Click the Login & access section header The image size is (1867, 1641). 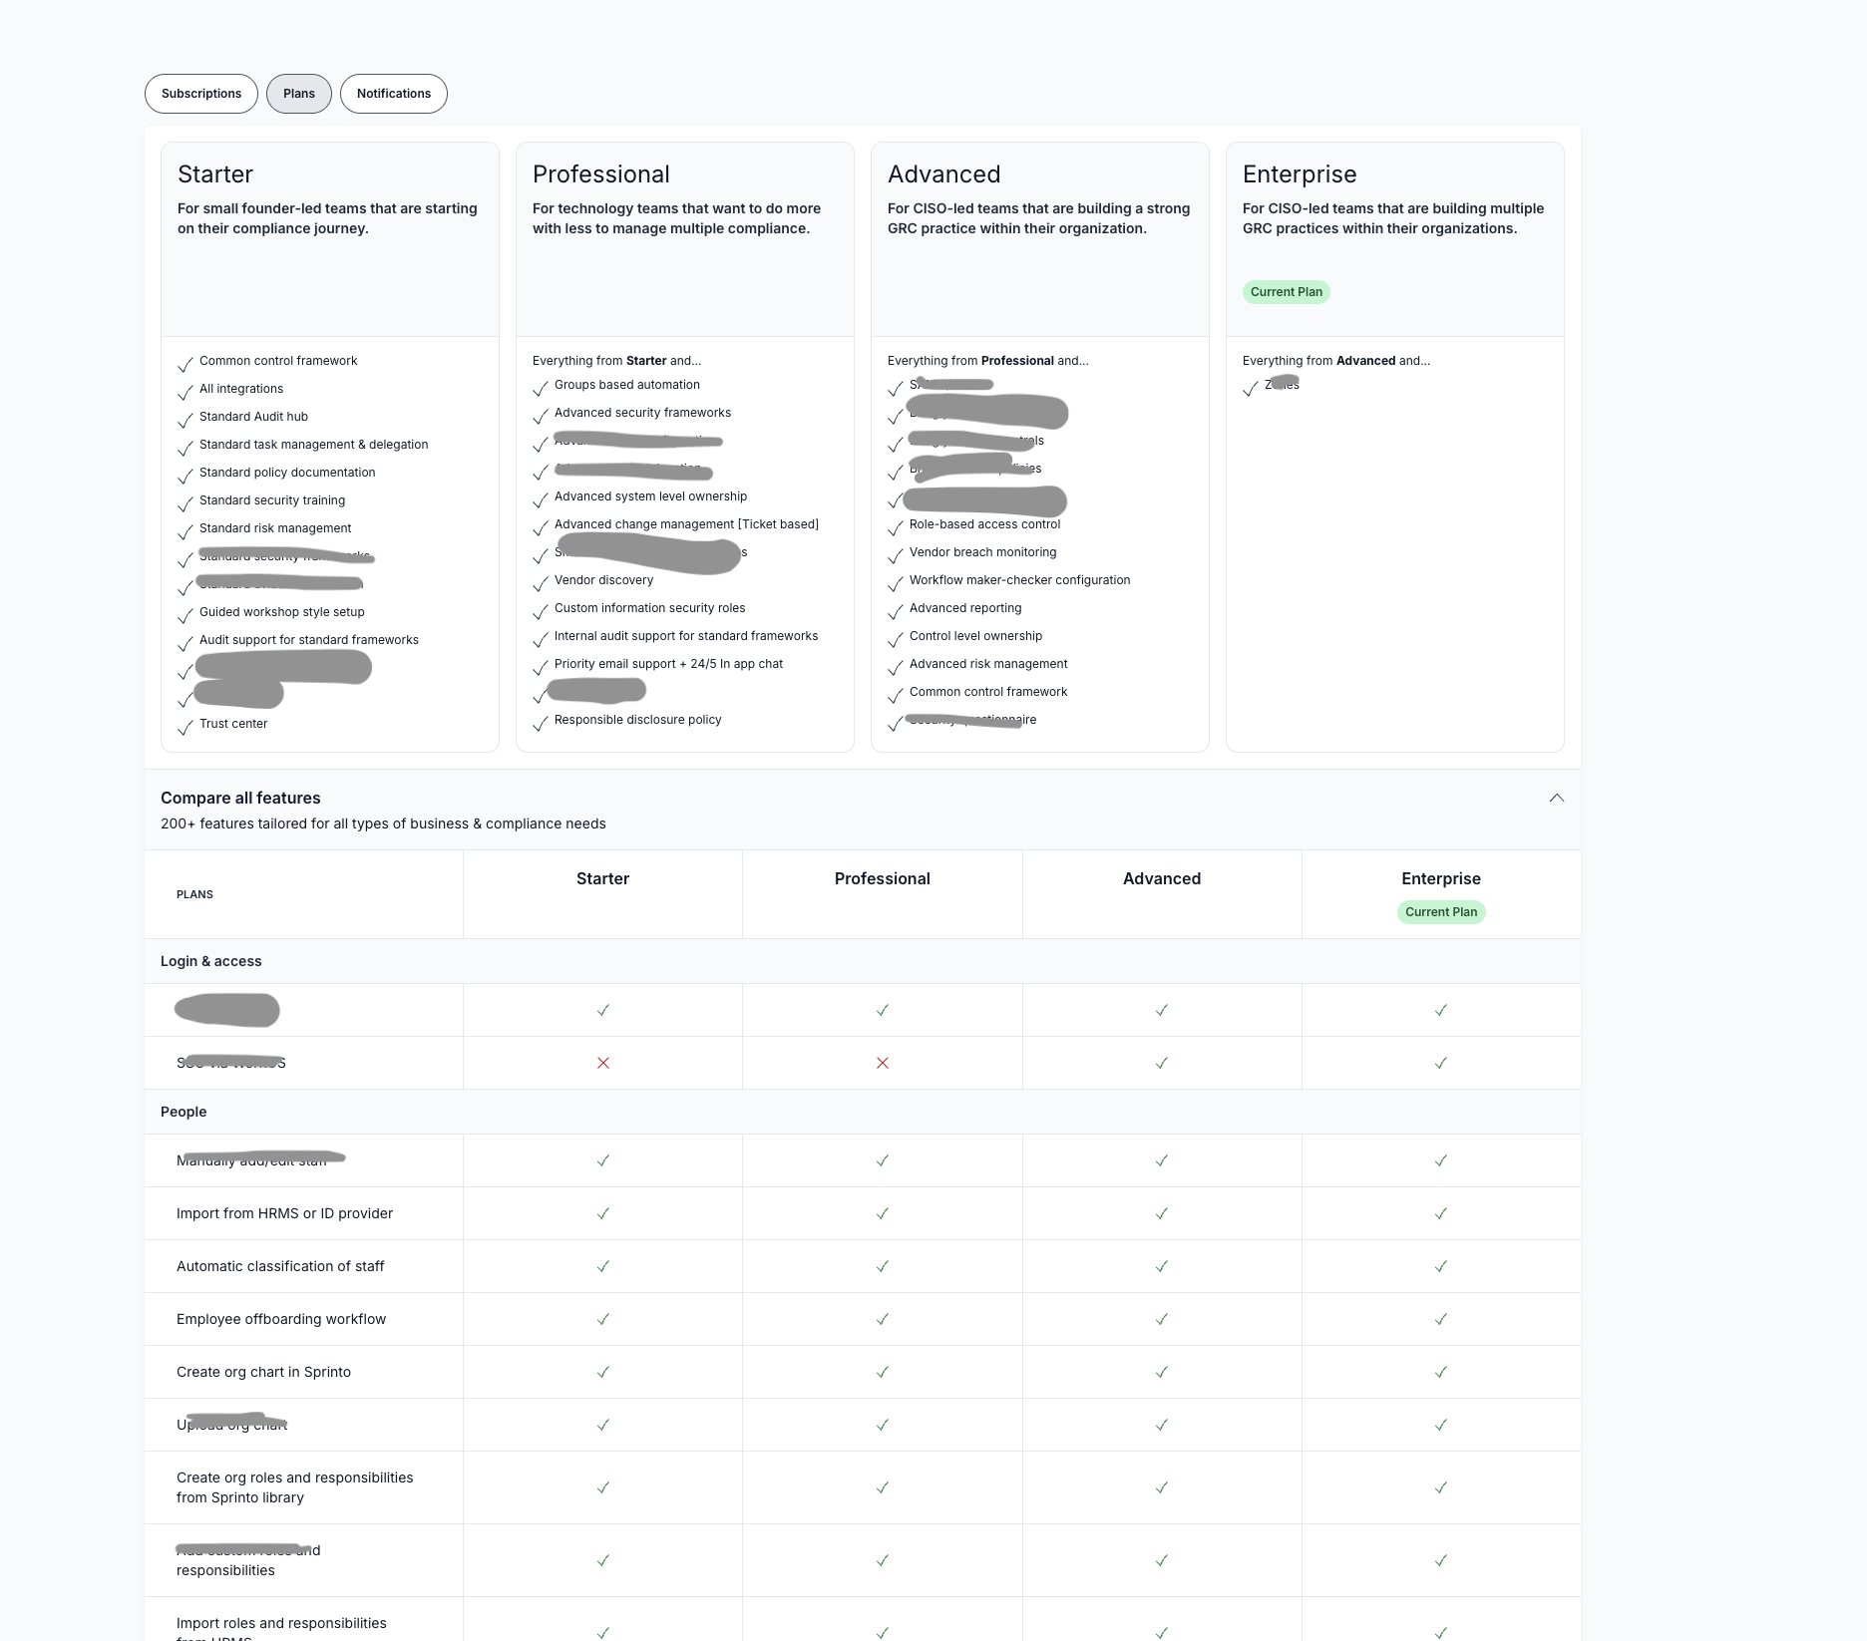(211, 961)
